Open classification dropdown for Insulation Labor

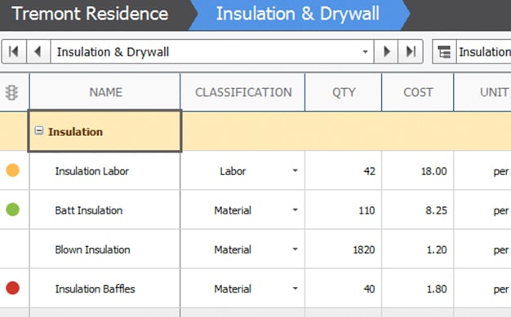click(x=295, y=170)
